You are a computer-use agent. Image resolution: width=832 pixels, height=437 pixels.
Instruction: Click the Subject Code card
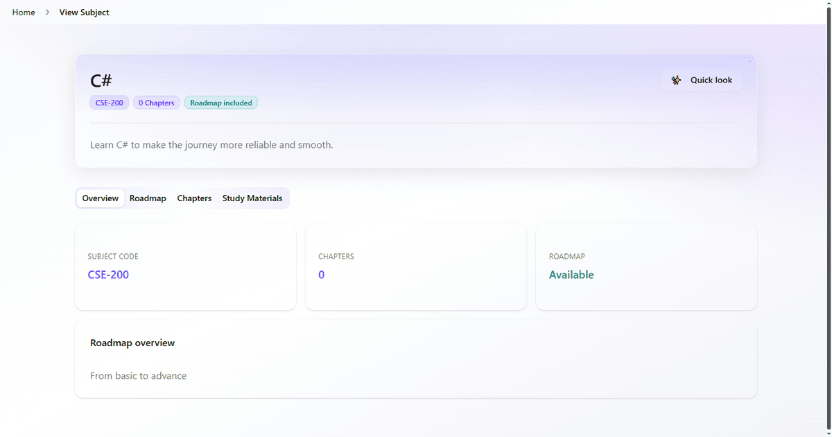click(185, 267)
